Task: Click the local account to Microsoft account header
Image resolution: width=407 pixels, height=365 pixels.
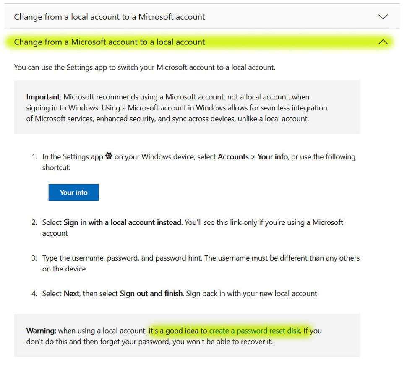Action: (x=109, y=17)
